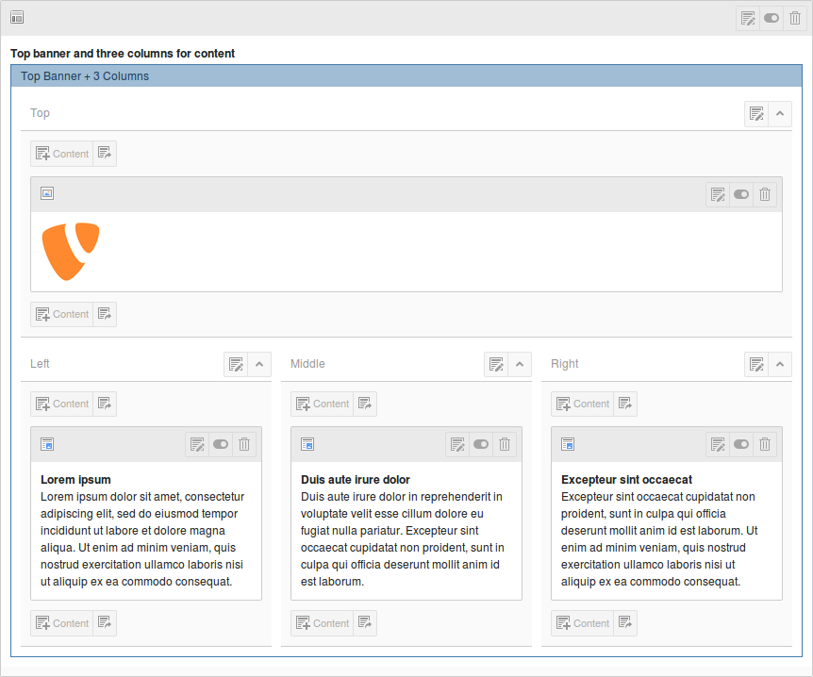Click the TYPO3 logo image thumbnail
The image size is (813, 677).
71,251
